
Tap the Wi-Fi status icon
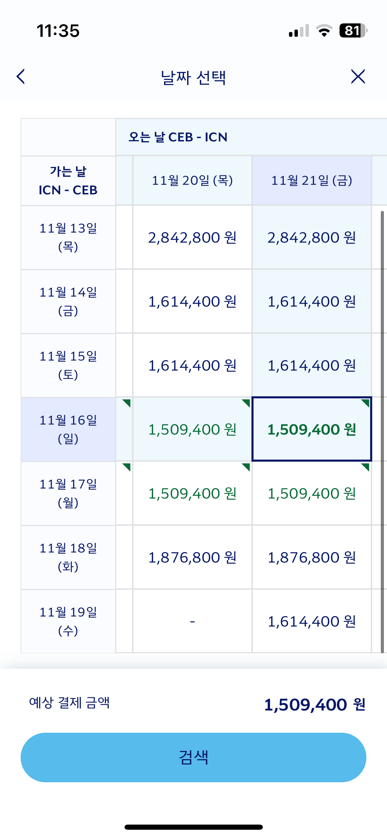coord(324,31)
